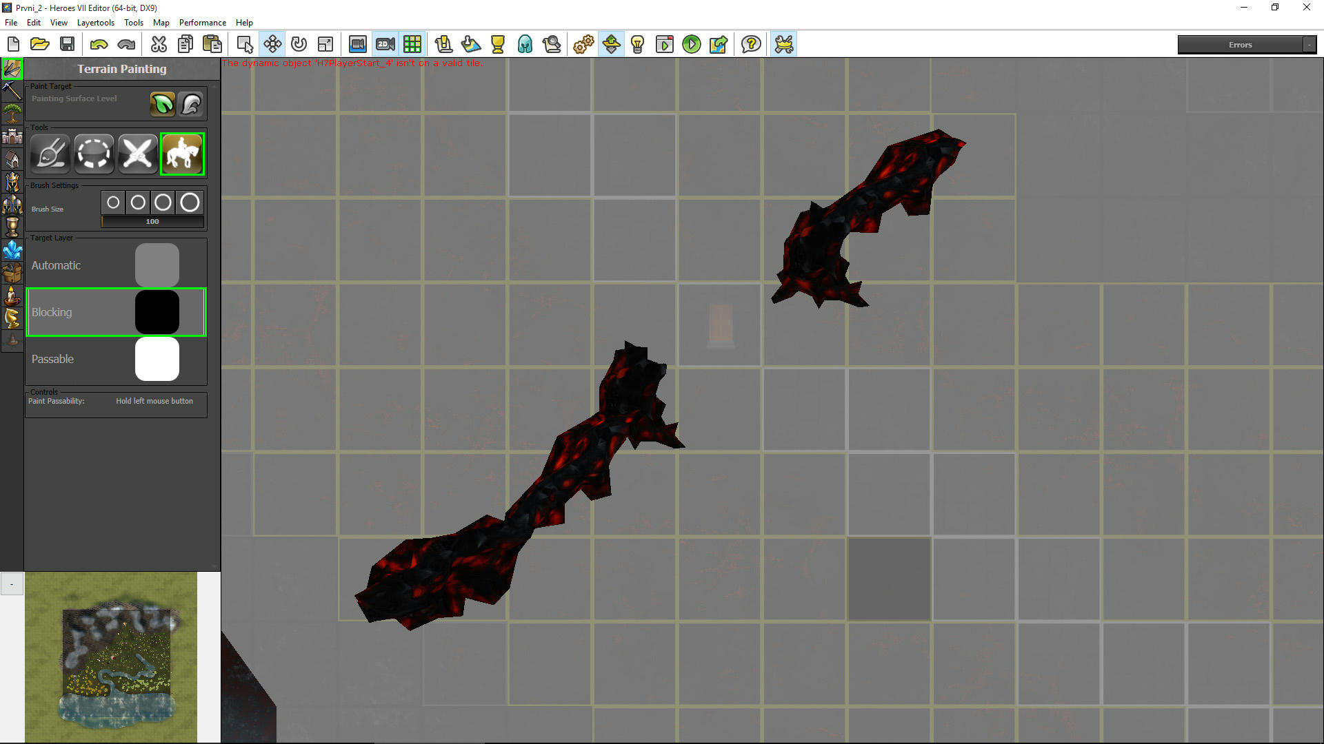Toggle the 2D camera view
1324x744 pixels.
385,45
